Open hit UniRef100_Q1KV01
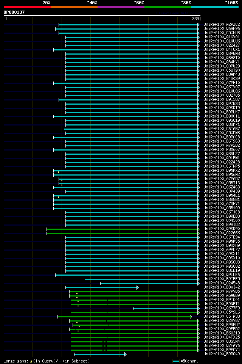Image resolution: width=242 pixels, height=364 pixels. (x=222, y=37)
